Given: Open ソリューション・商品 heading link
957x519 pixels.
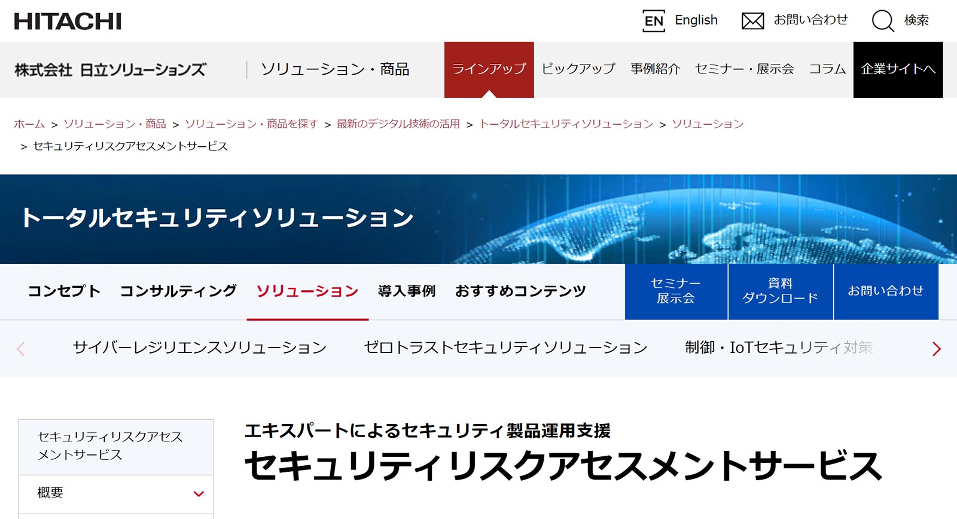Looking at the screenshot, I should pyautogui.click(x=335, y=69).
